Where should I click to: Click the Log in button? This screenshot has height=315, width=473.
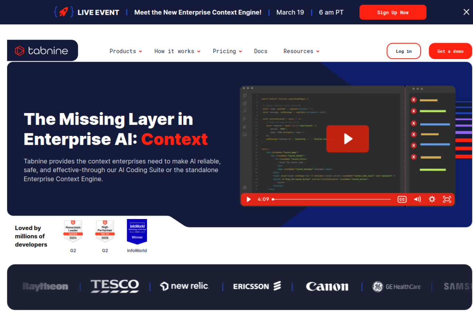click(404, 51)
